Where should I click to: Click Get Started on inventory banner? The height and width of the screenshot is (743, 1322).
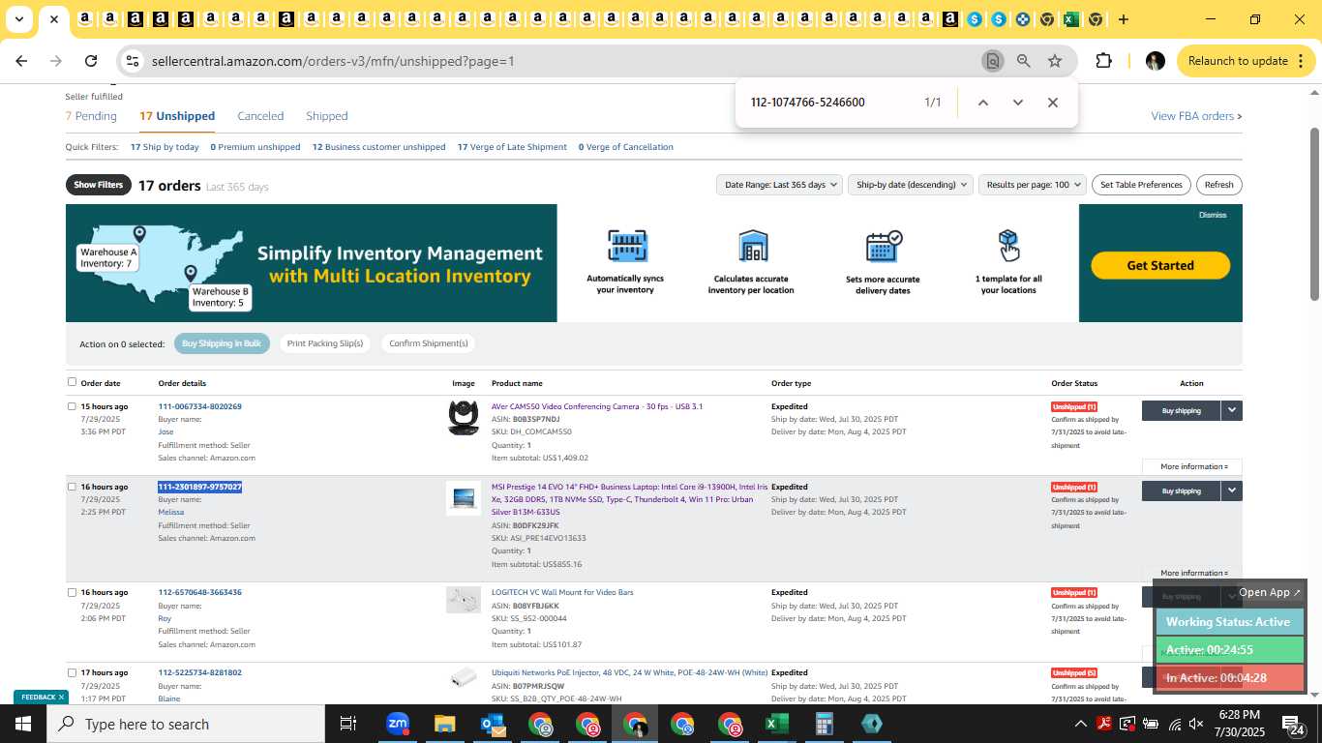(x=1160, y=265)
